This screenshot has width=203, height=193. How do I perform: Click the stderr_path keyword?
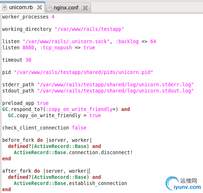pyautogui.click(x=18, y=85)
